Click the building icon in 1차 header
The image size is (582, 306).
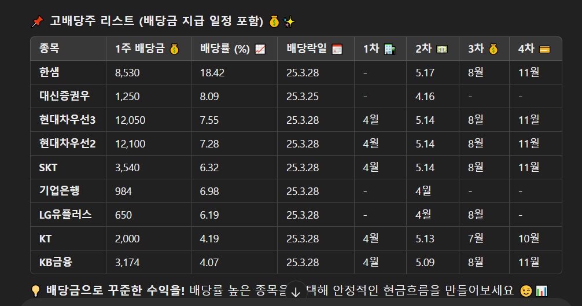click(389, 49)
